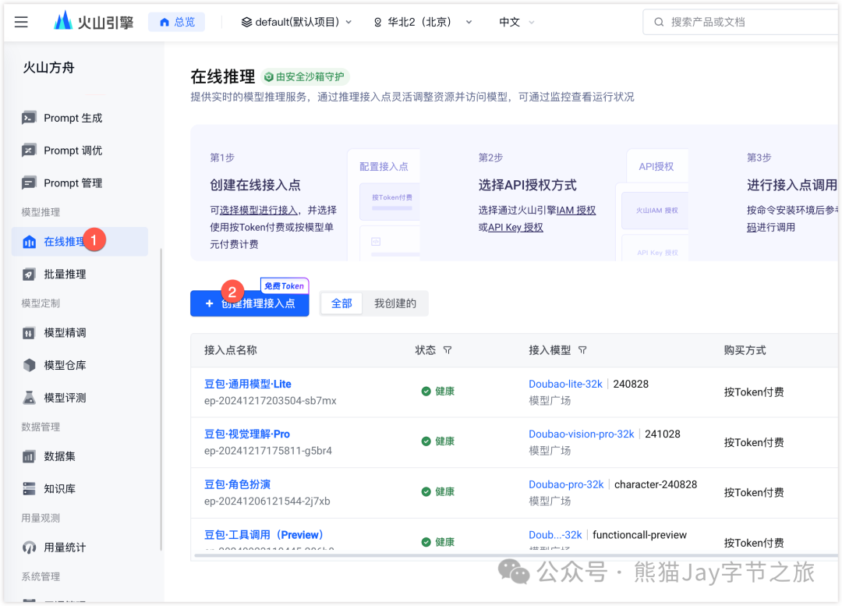This screenshot has width=842, height=606.
Task: Click the search magnifier icon
Action: 658,22
